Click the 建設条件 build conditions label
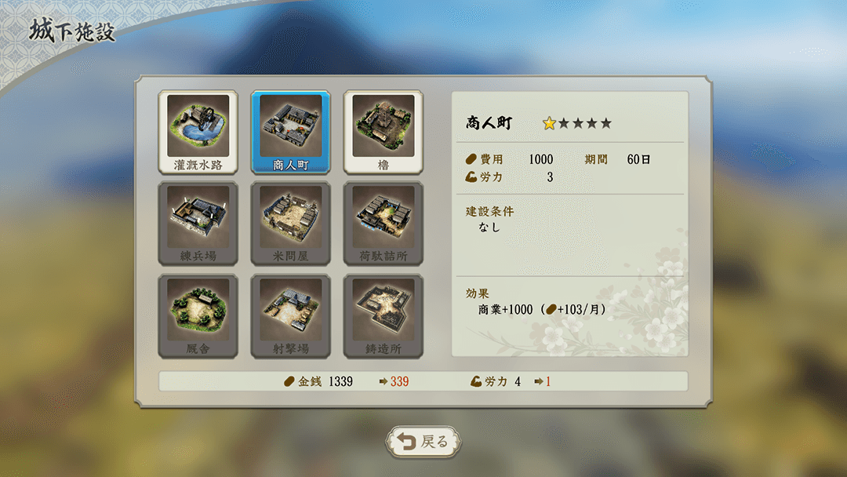847x477 pixels. 489,211
